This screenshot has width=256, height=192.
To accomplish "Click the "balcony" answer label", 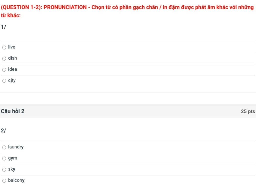I will click(16, 180).
